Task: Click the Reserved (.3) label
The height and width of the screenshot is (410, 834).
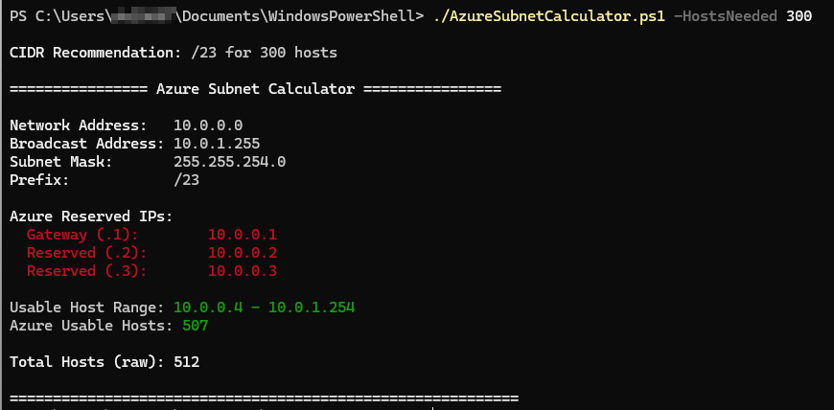Action: point(86,271)
